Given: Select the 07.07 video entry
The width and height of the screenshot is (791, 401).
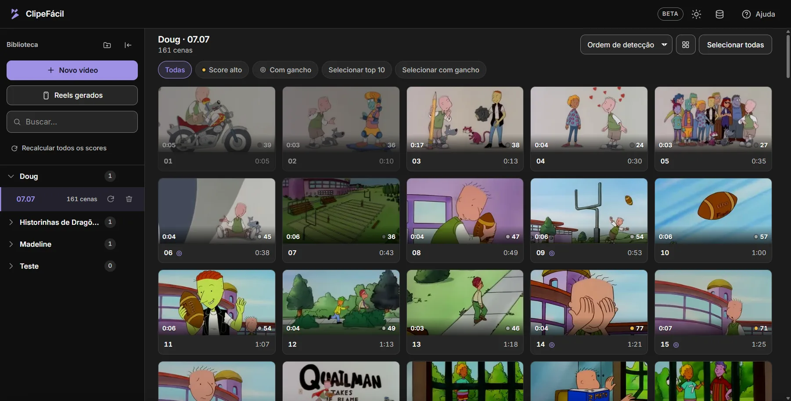Looking at the screenshot, I should click(72, 199).
